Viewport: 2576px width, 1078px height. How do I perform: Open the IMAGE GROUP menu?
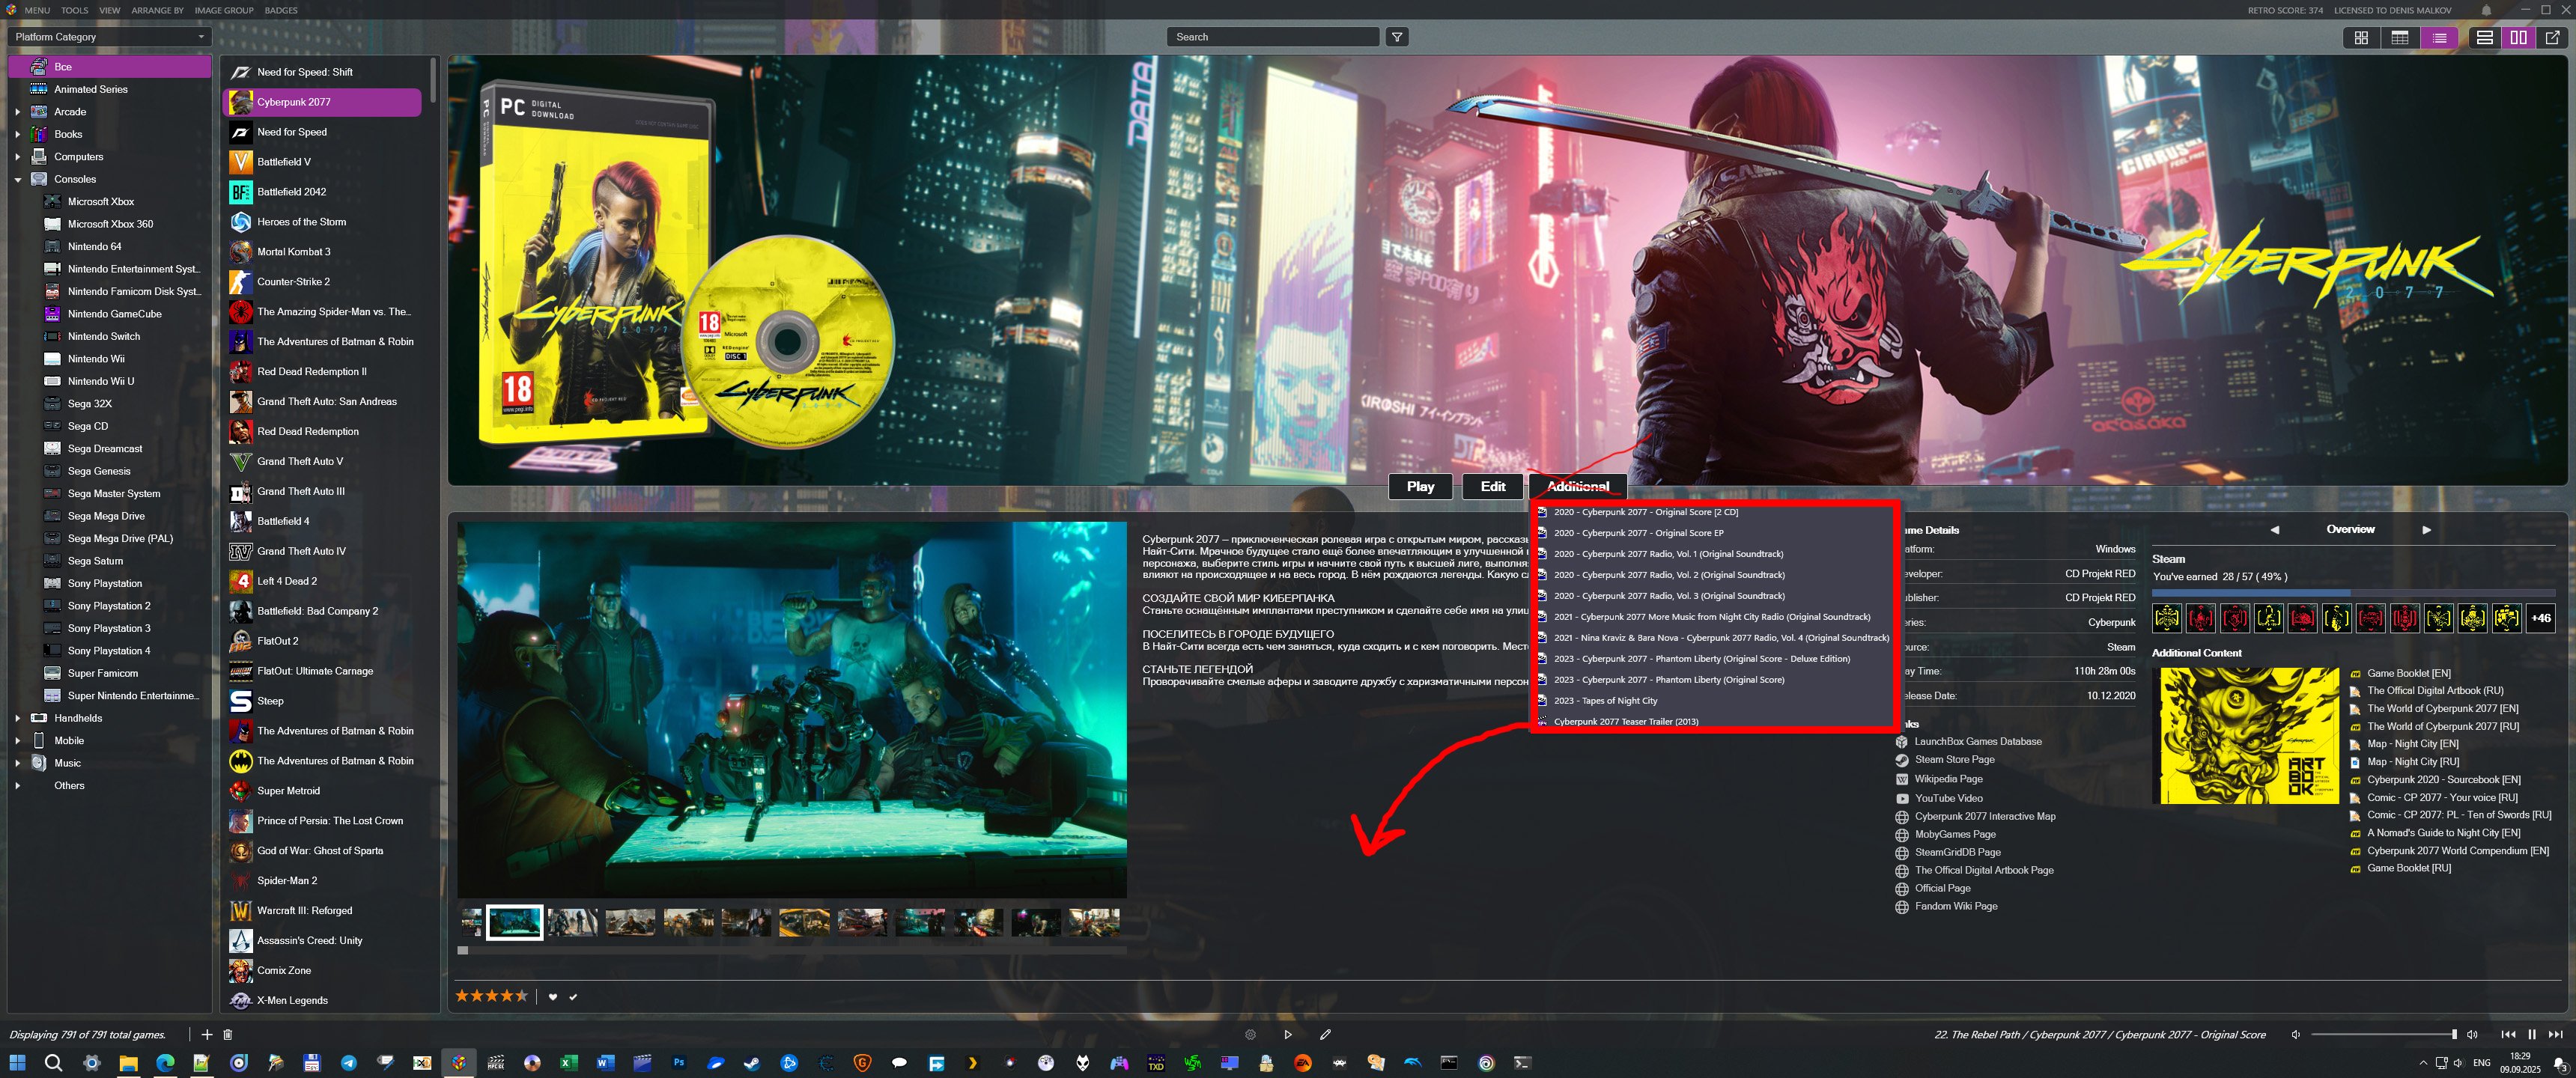pos(224,10)
